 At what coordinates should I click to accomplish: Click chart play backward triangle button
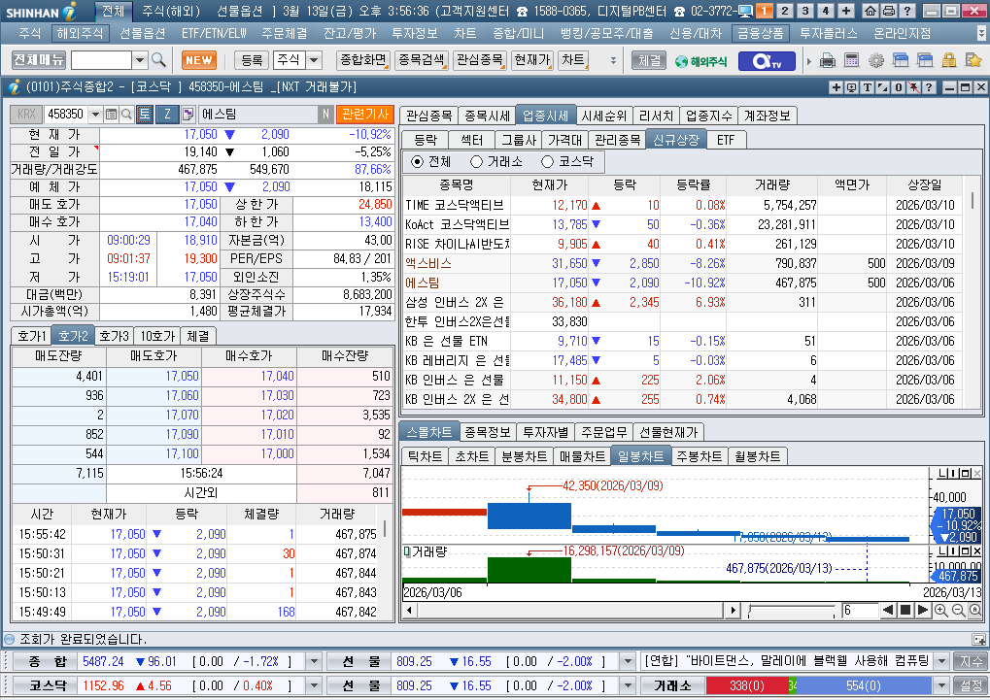tap(888, 610)
